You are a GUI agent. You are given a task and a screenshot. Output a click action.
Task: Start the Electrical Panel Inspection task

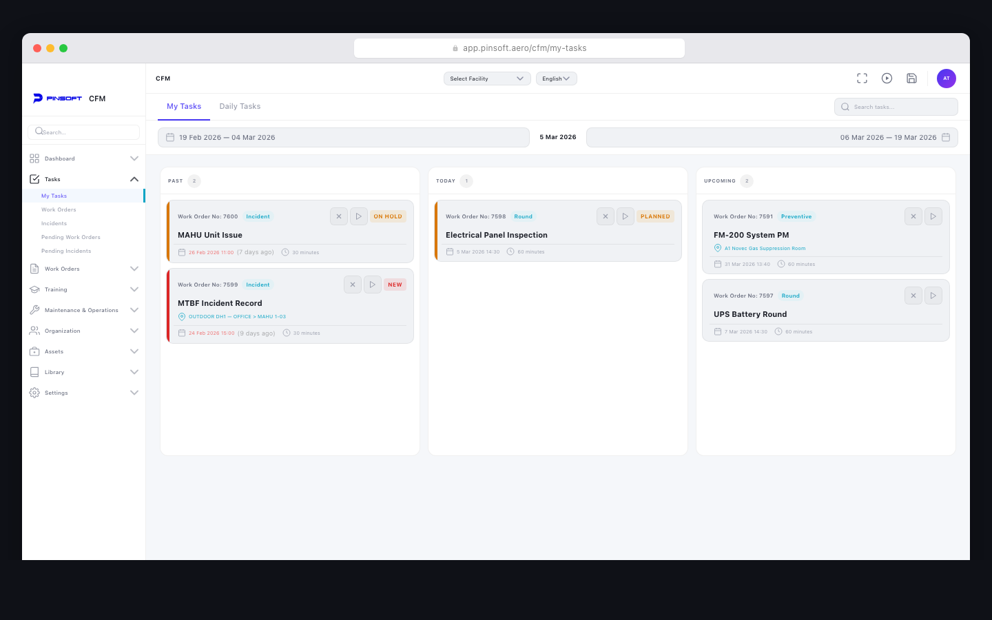[x=625, y=216]
